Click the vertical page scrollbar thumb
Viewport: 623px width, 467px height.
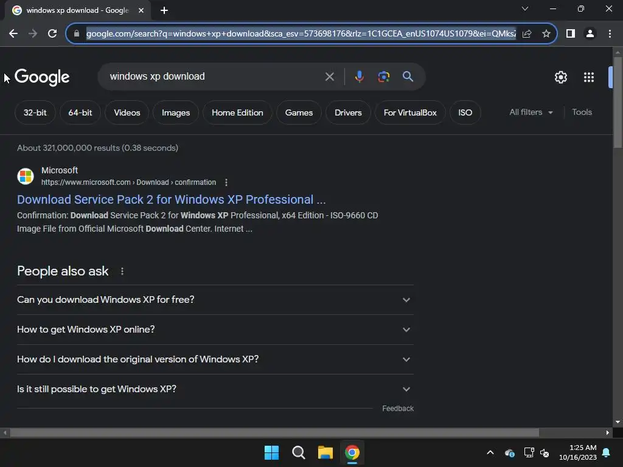coord(618,102)
